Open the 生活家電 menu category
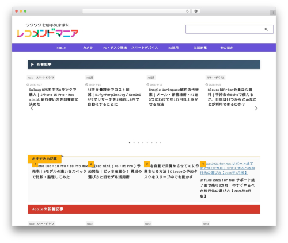This screenshot has width=288, height=243. tap(200, 48)
